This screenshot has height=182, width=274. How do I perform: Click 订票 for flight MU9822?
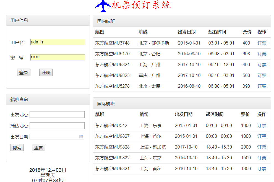click(x=262, y=158)
